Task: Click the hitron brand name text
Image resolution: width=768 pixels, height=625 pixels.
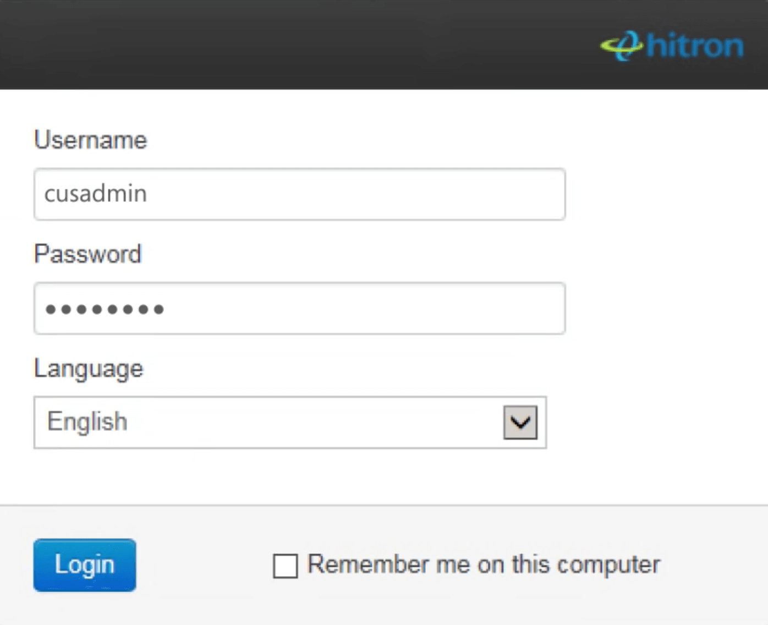Action: (x=695, y=46)
